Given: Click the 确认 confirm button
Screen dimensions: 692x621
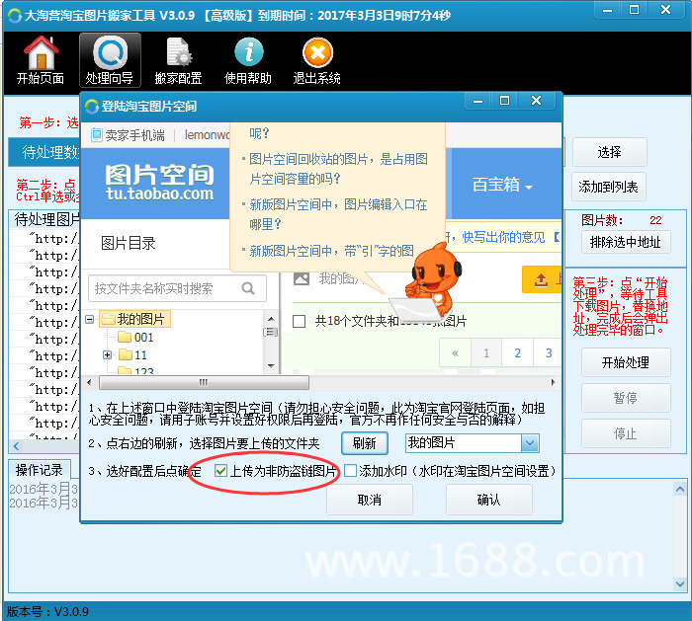Looking at the screenshot, I should (488, 500).
